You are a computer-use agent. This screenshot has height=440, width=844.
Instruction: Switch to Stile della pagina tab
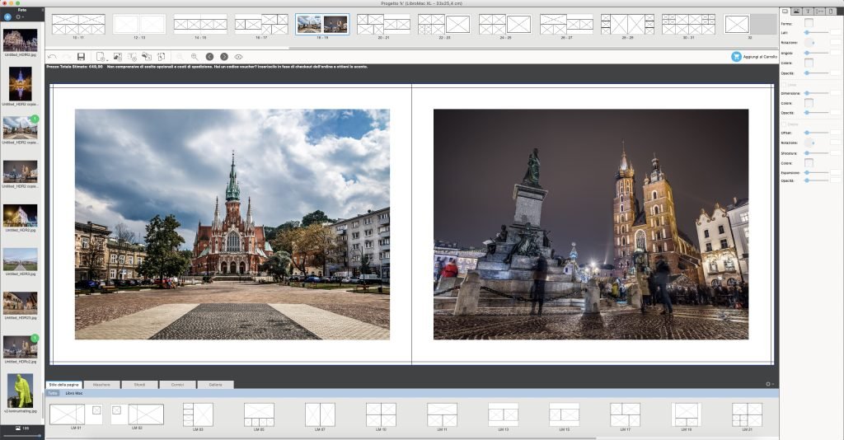[x=63, y=385]
